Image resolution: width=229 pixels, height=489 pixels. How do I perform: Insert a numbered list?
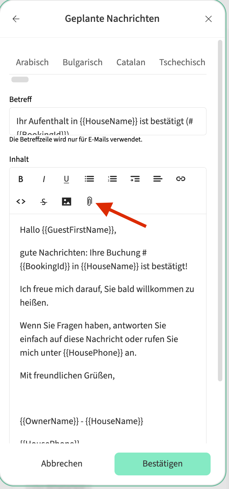pyautogui.click(x=112, y=179)
